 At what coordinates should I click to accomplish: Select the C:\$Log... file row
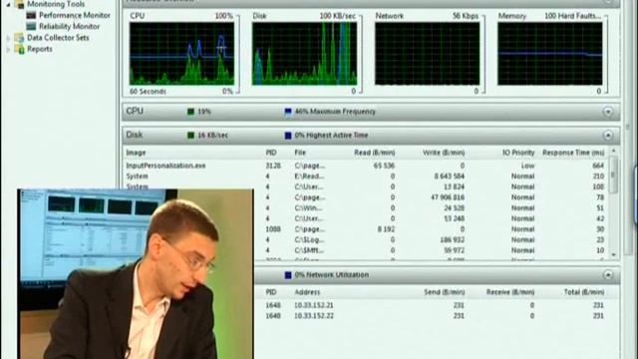click(431, 239)
